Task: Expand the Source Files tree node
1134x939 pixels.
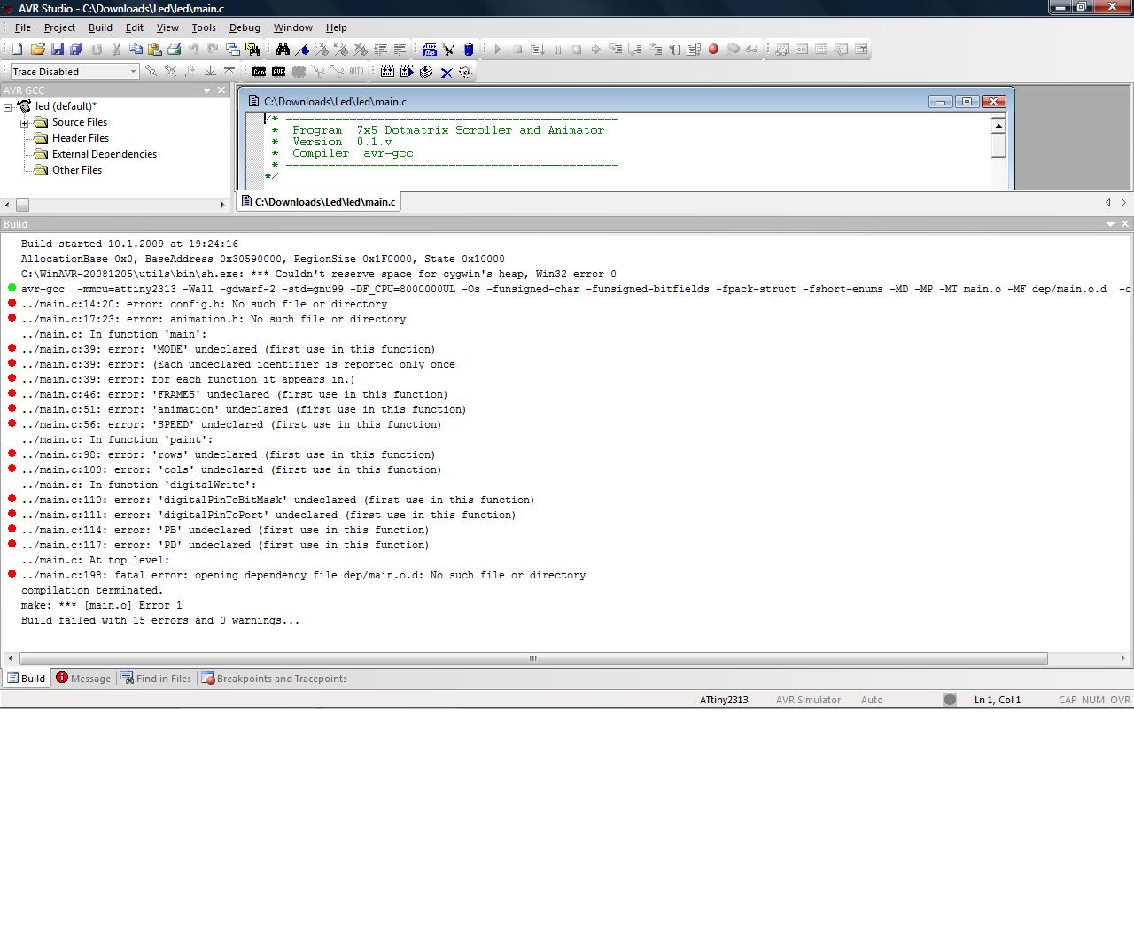Action: tap(25, 123)
